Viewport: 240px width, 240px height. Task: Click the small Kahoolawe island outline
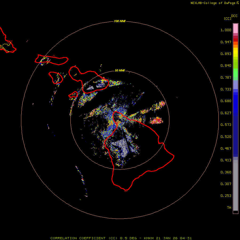[x=73, y=95]
